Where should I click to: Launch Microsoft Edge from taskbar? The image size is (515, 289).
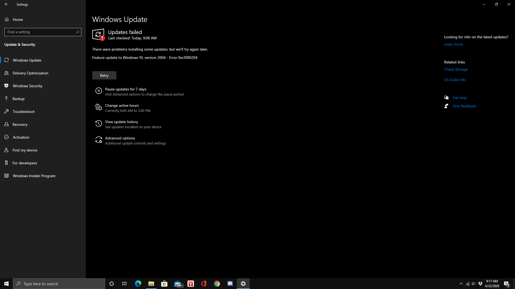point(138,284)
